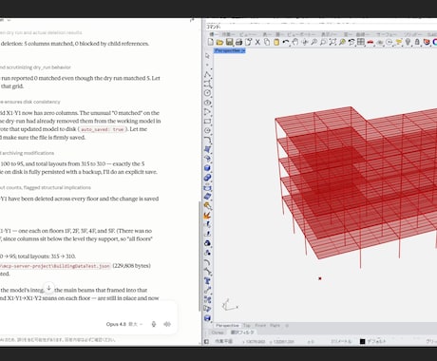Click the コマンド command input line

pos(321,27)
